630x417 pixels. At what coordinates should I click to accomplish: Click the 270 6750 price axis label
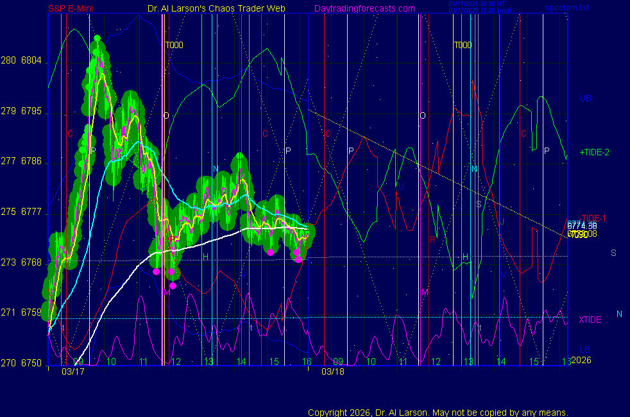22,363
